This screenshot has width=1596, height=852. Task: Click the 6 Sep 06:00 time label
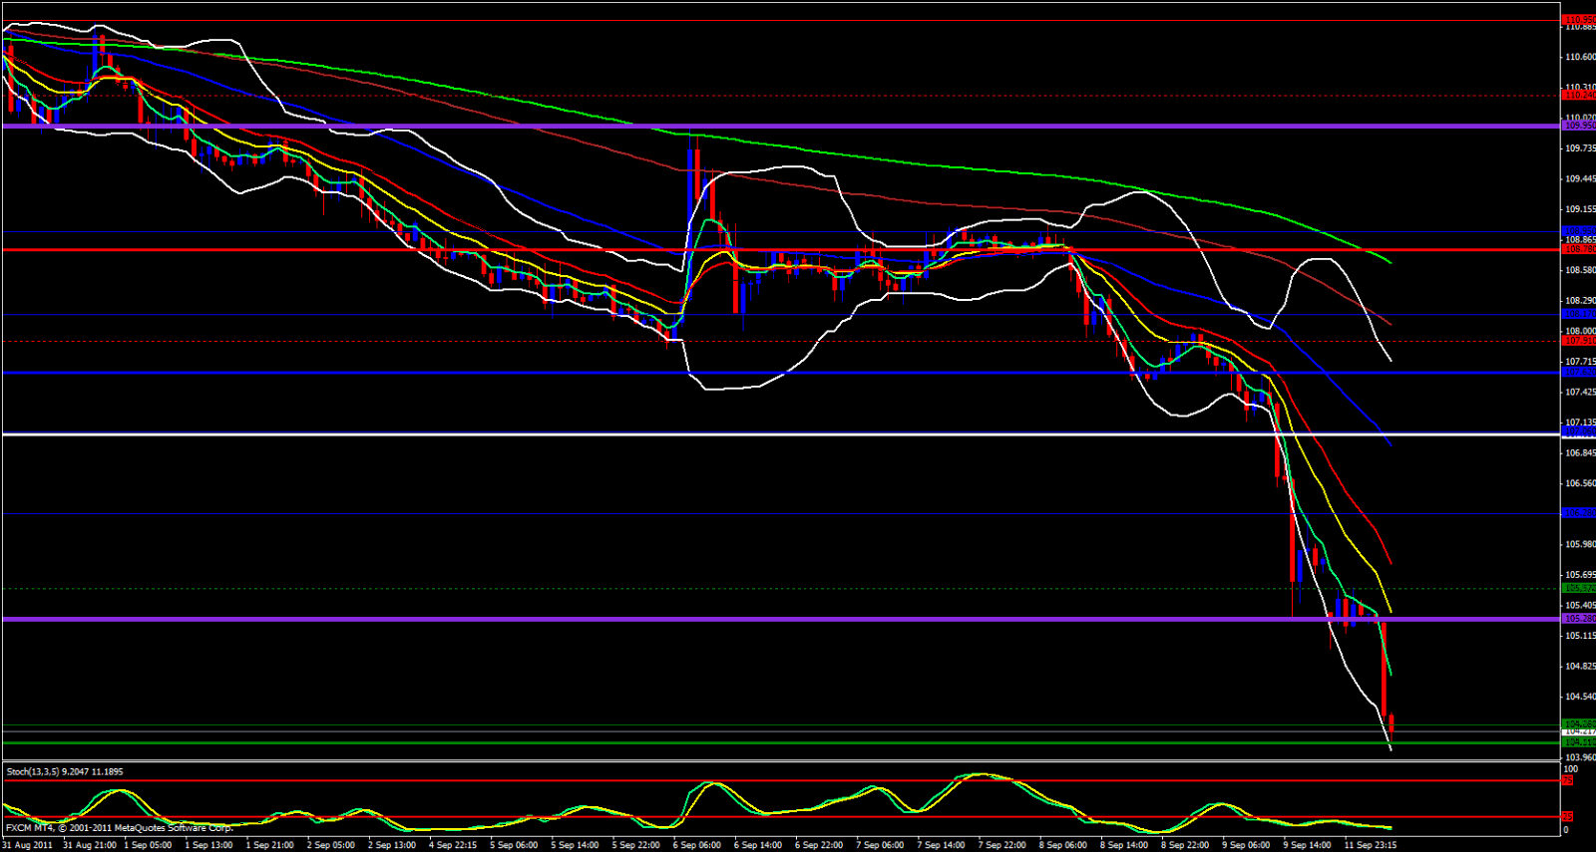tap(696, 845)
